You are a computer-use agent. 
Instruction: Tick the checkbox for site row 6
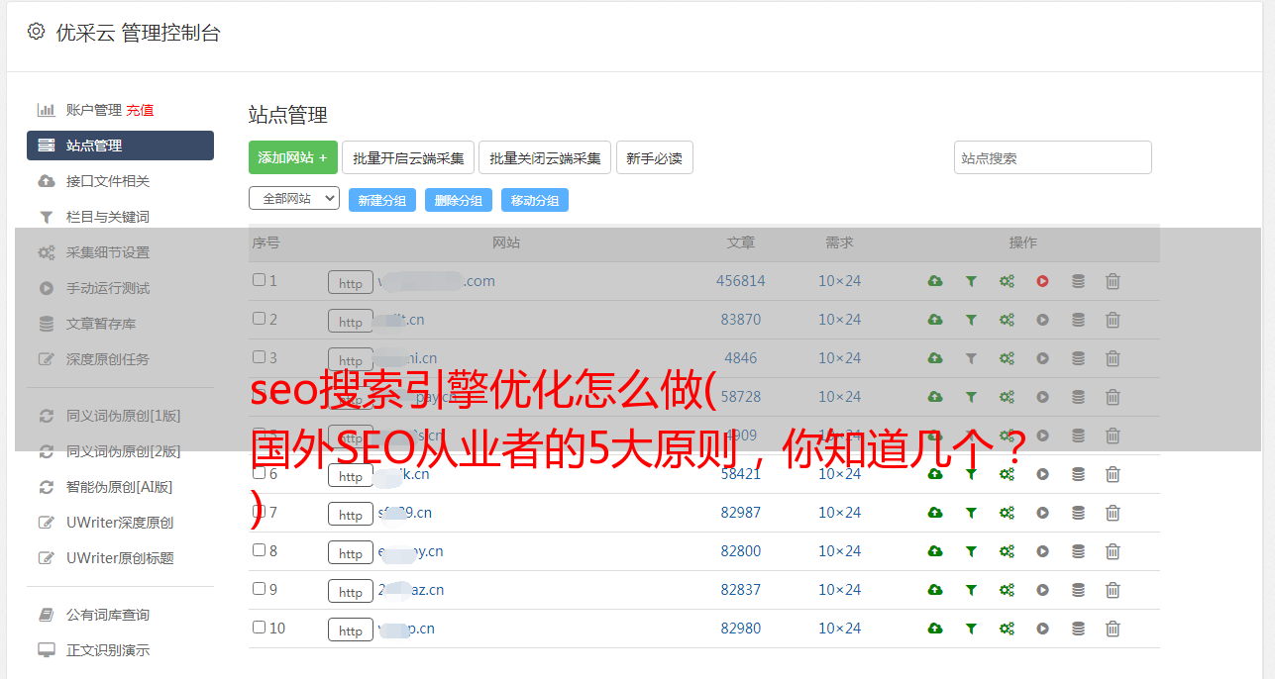pos(259,473)
